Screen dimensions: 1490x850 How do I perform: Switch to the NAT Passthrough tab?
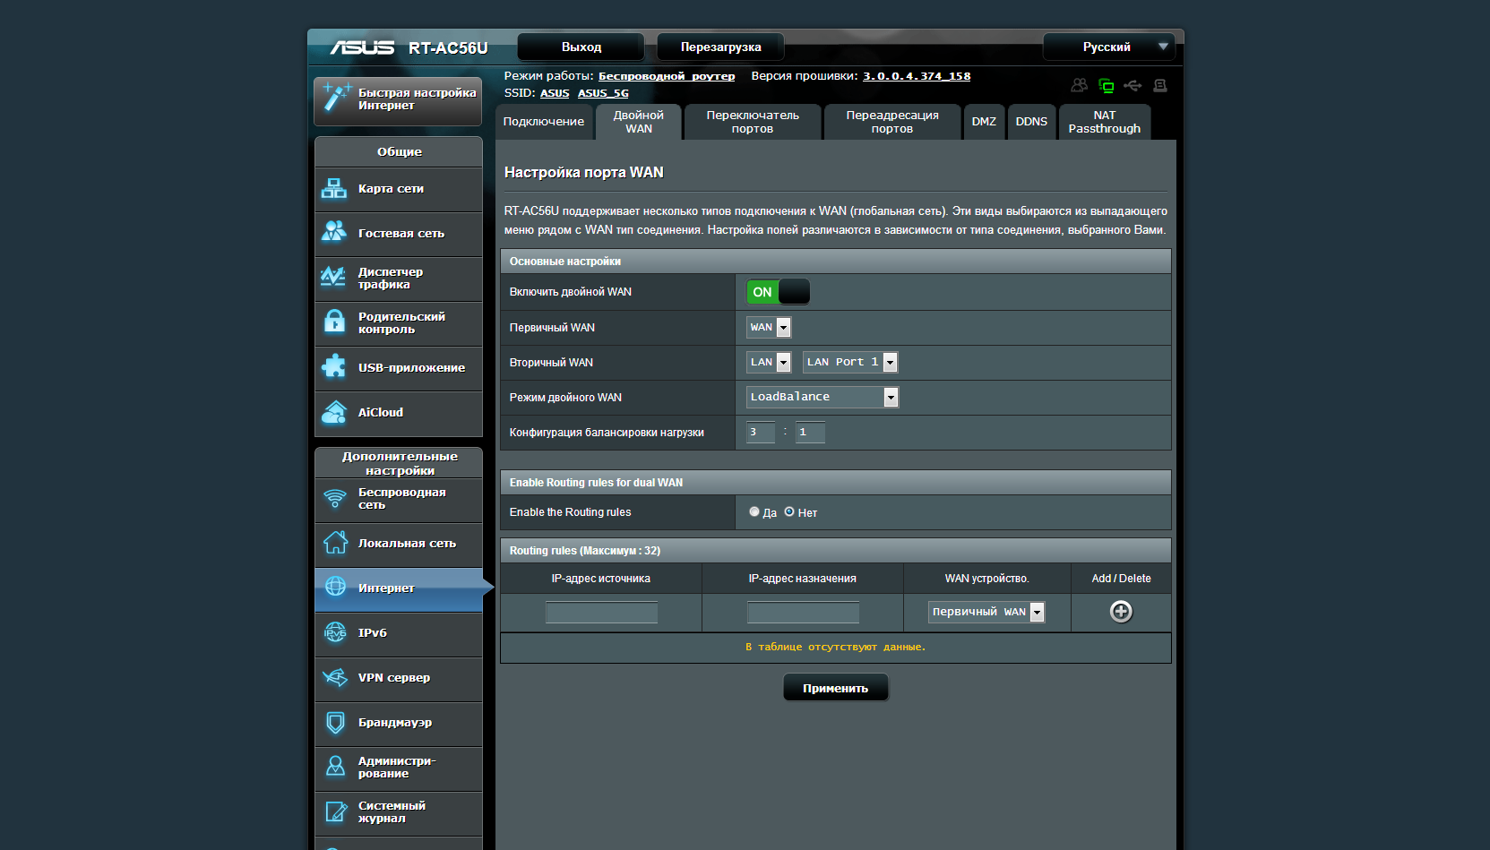pos(1105,122)
